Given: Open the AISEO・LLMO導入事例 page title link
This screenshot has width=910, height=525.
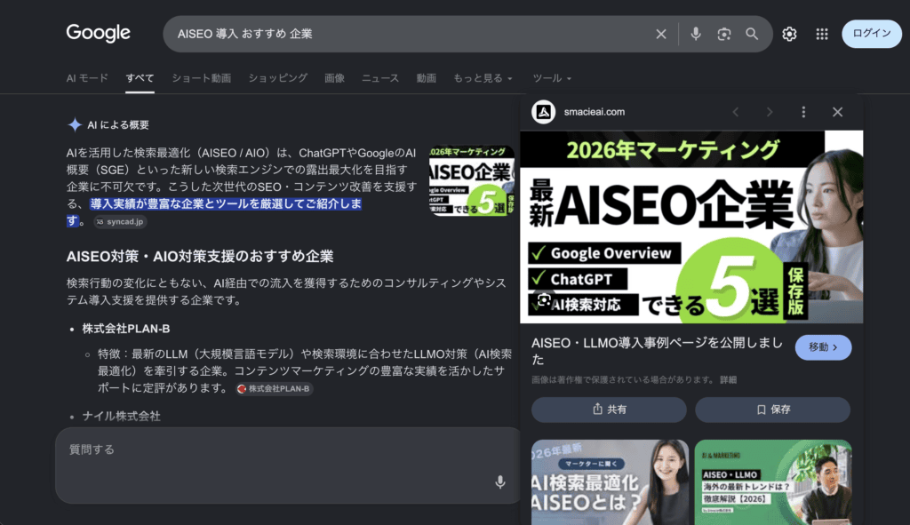Looking at the screenshot, I should (x=657, y=351).
